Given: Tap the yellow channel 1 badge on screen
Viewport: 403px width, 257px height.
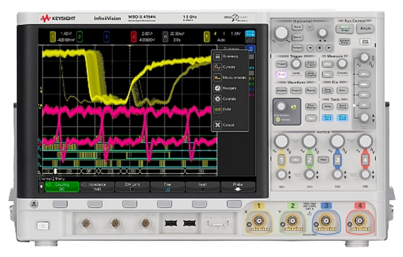Looking at the screenshot, I should click(x=53, y=37).
